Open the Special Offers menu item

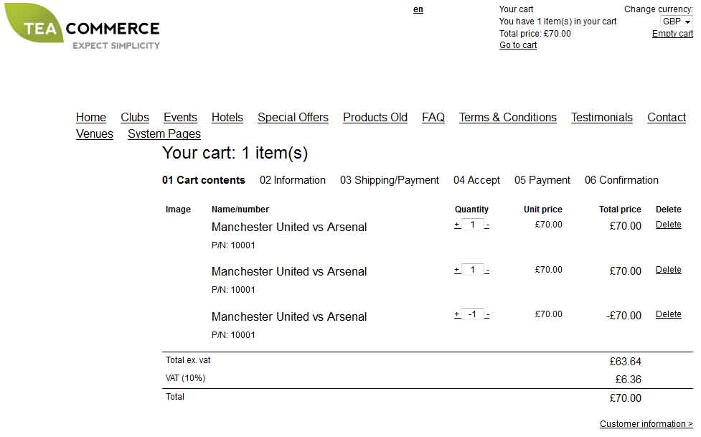[293, 117]
